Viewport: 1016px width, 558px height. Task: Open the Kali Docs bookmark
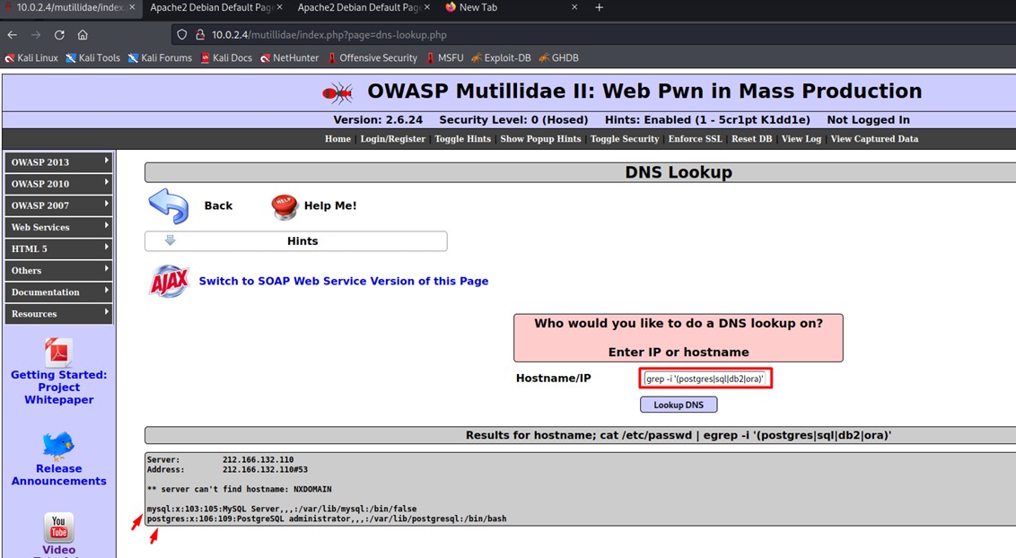coord(226,58)
